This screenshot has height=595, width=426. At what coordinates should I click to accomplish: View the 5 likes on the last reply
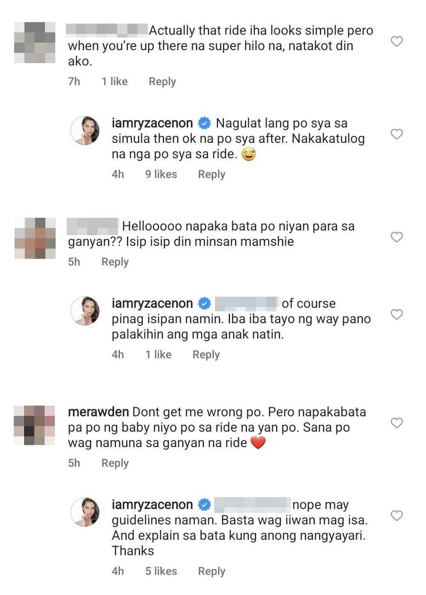coord(161,571)
